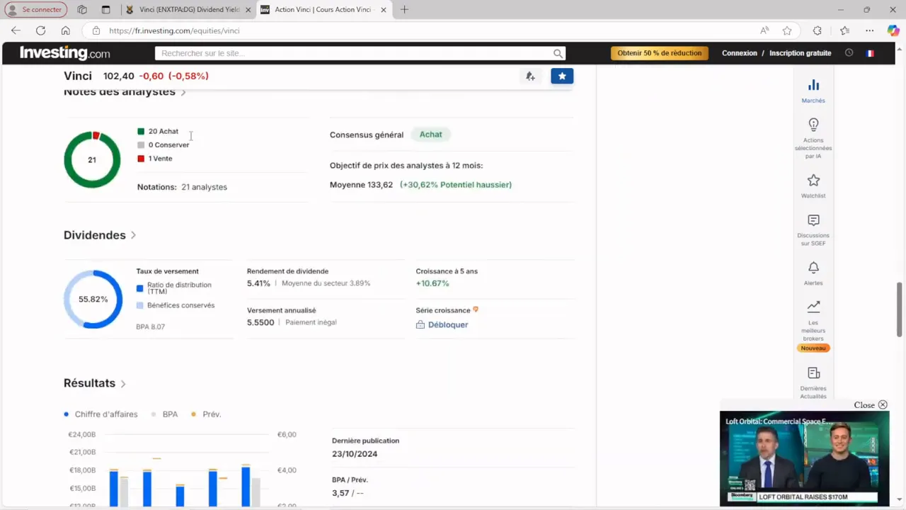Toggle the blue watchlist star for Vinci
Viewport: 906px width, 510px height.
tap(562, 76)
